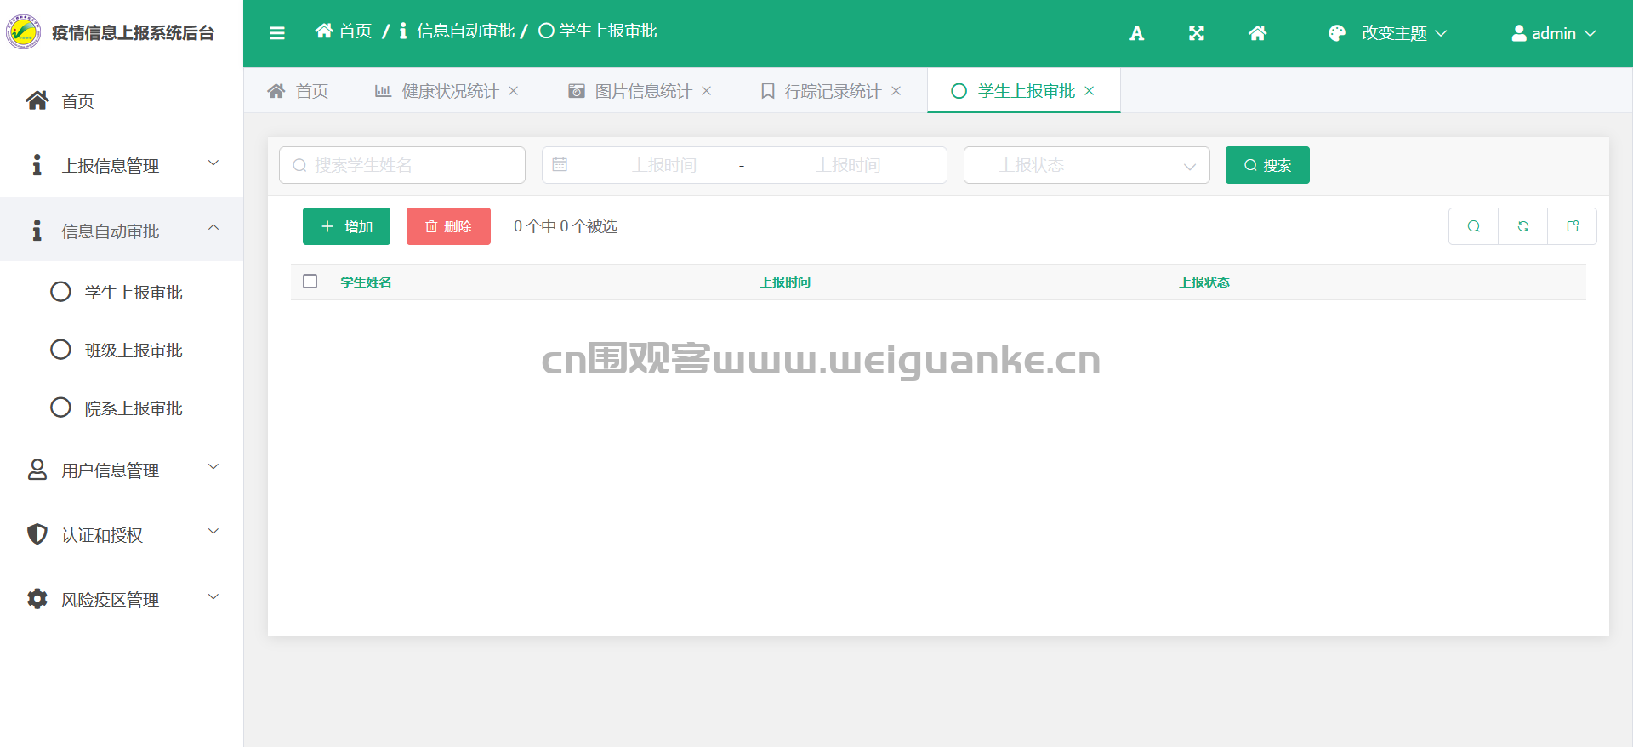The image size is (1633, 747).
Task: Click the export table icon
Action: (x=1572, y=226)
